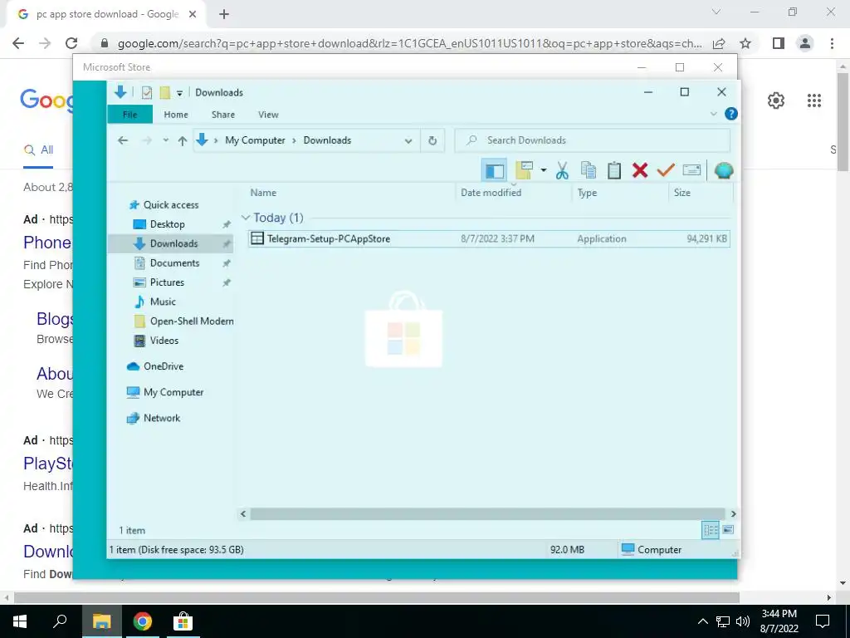Click My Computer in the address breadcrumb
850x638 pixels.
click(255, 140)
